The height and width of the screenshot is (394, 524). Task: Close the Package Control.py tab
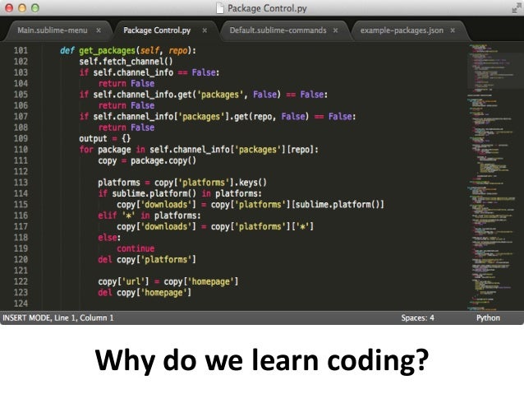205,30
